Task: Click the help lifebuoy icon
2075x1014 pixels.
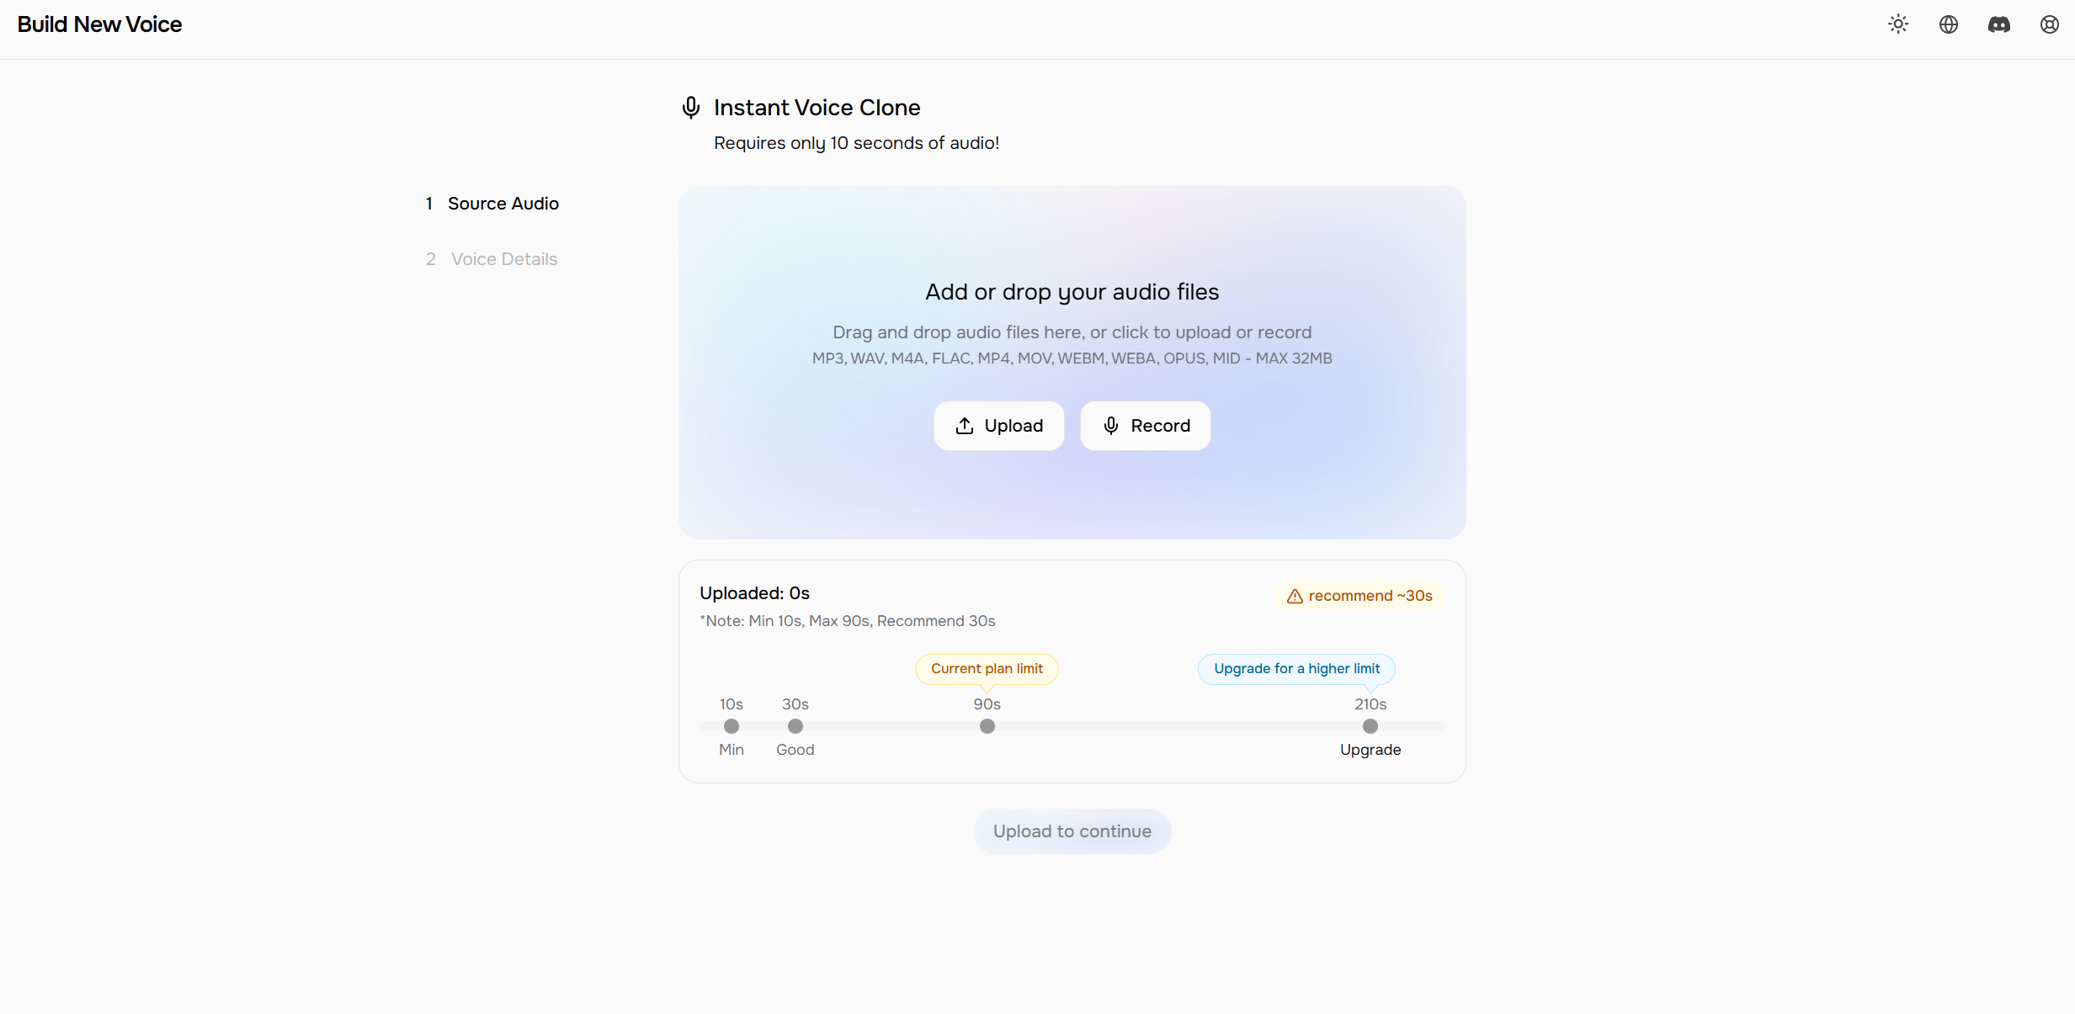Action: coord(2049,24)
